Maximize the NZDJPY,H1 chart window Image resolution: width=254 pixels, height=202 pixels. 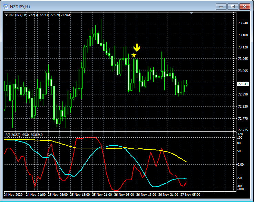pos(233,7)
